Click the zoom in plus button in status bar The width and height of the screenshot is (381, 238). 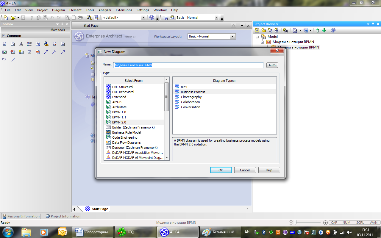coord(325,223)
